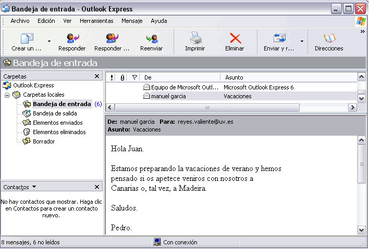Click the Imprimir printer icon
This screenshot has height=249, width=369.
[195, 38]
